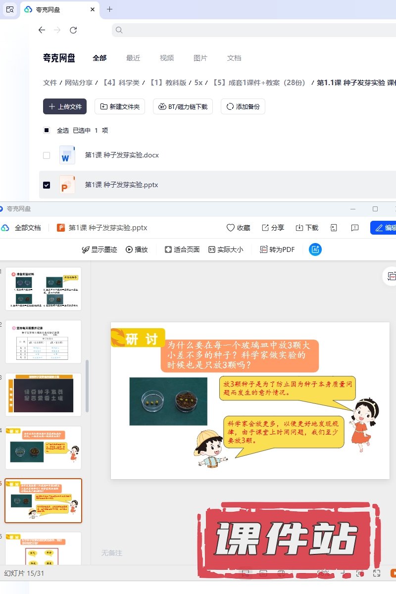Share the file using 分享
Viewport: 396px width, 594px height.
coord(273,228)
